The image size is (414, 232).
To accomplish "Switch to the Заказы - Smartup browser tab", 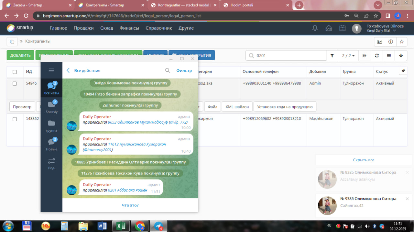I will pos(39,5).
